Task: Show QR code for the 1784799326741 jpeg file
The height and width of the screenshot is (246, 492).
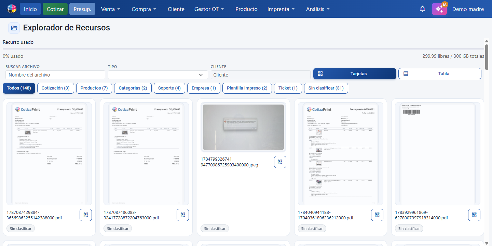Action: [280, 162]
